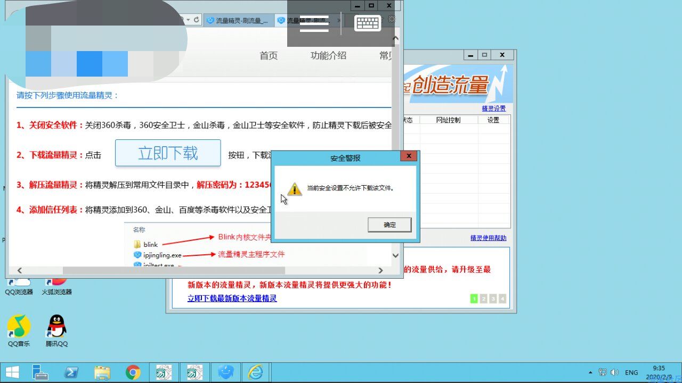This screenshot has height=383, width=682.
Task: Click the warning triangle icon in dialog
Action: point(295,189)
